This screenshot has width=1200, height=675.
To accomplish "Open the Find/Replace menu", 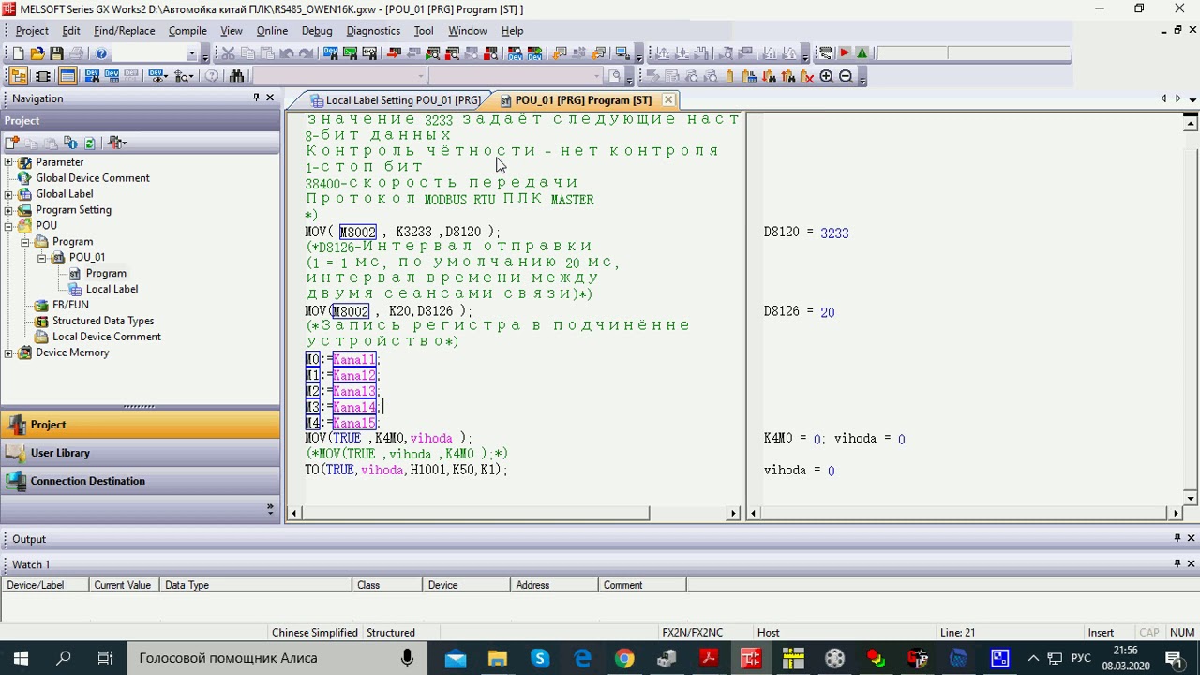I will pos(124,31).
